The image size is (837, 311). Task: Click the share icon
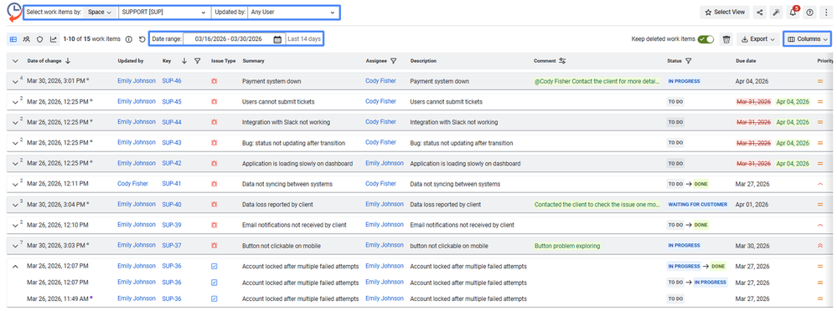pos(760,12)
